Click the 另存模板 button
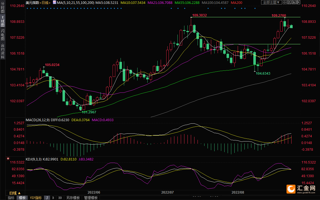The image size is (320, 200). (x=73, y=198)
